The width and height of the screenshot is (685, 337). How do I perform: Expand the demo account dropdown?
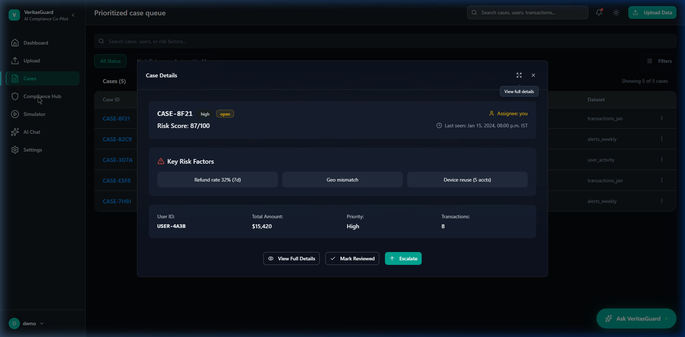42,323
